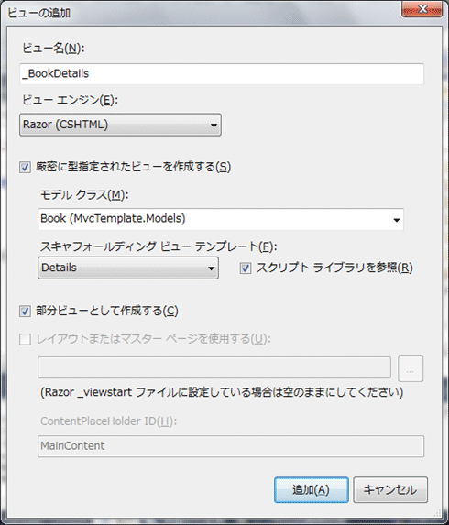Click the ビュー エンジン(E) label
Viewport: 449px width, 525px height.
coord(70,100)
